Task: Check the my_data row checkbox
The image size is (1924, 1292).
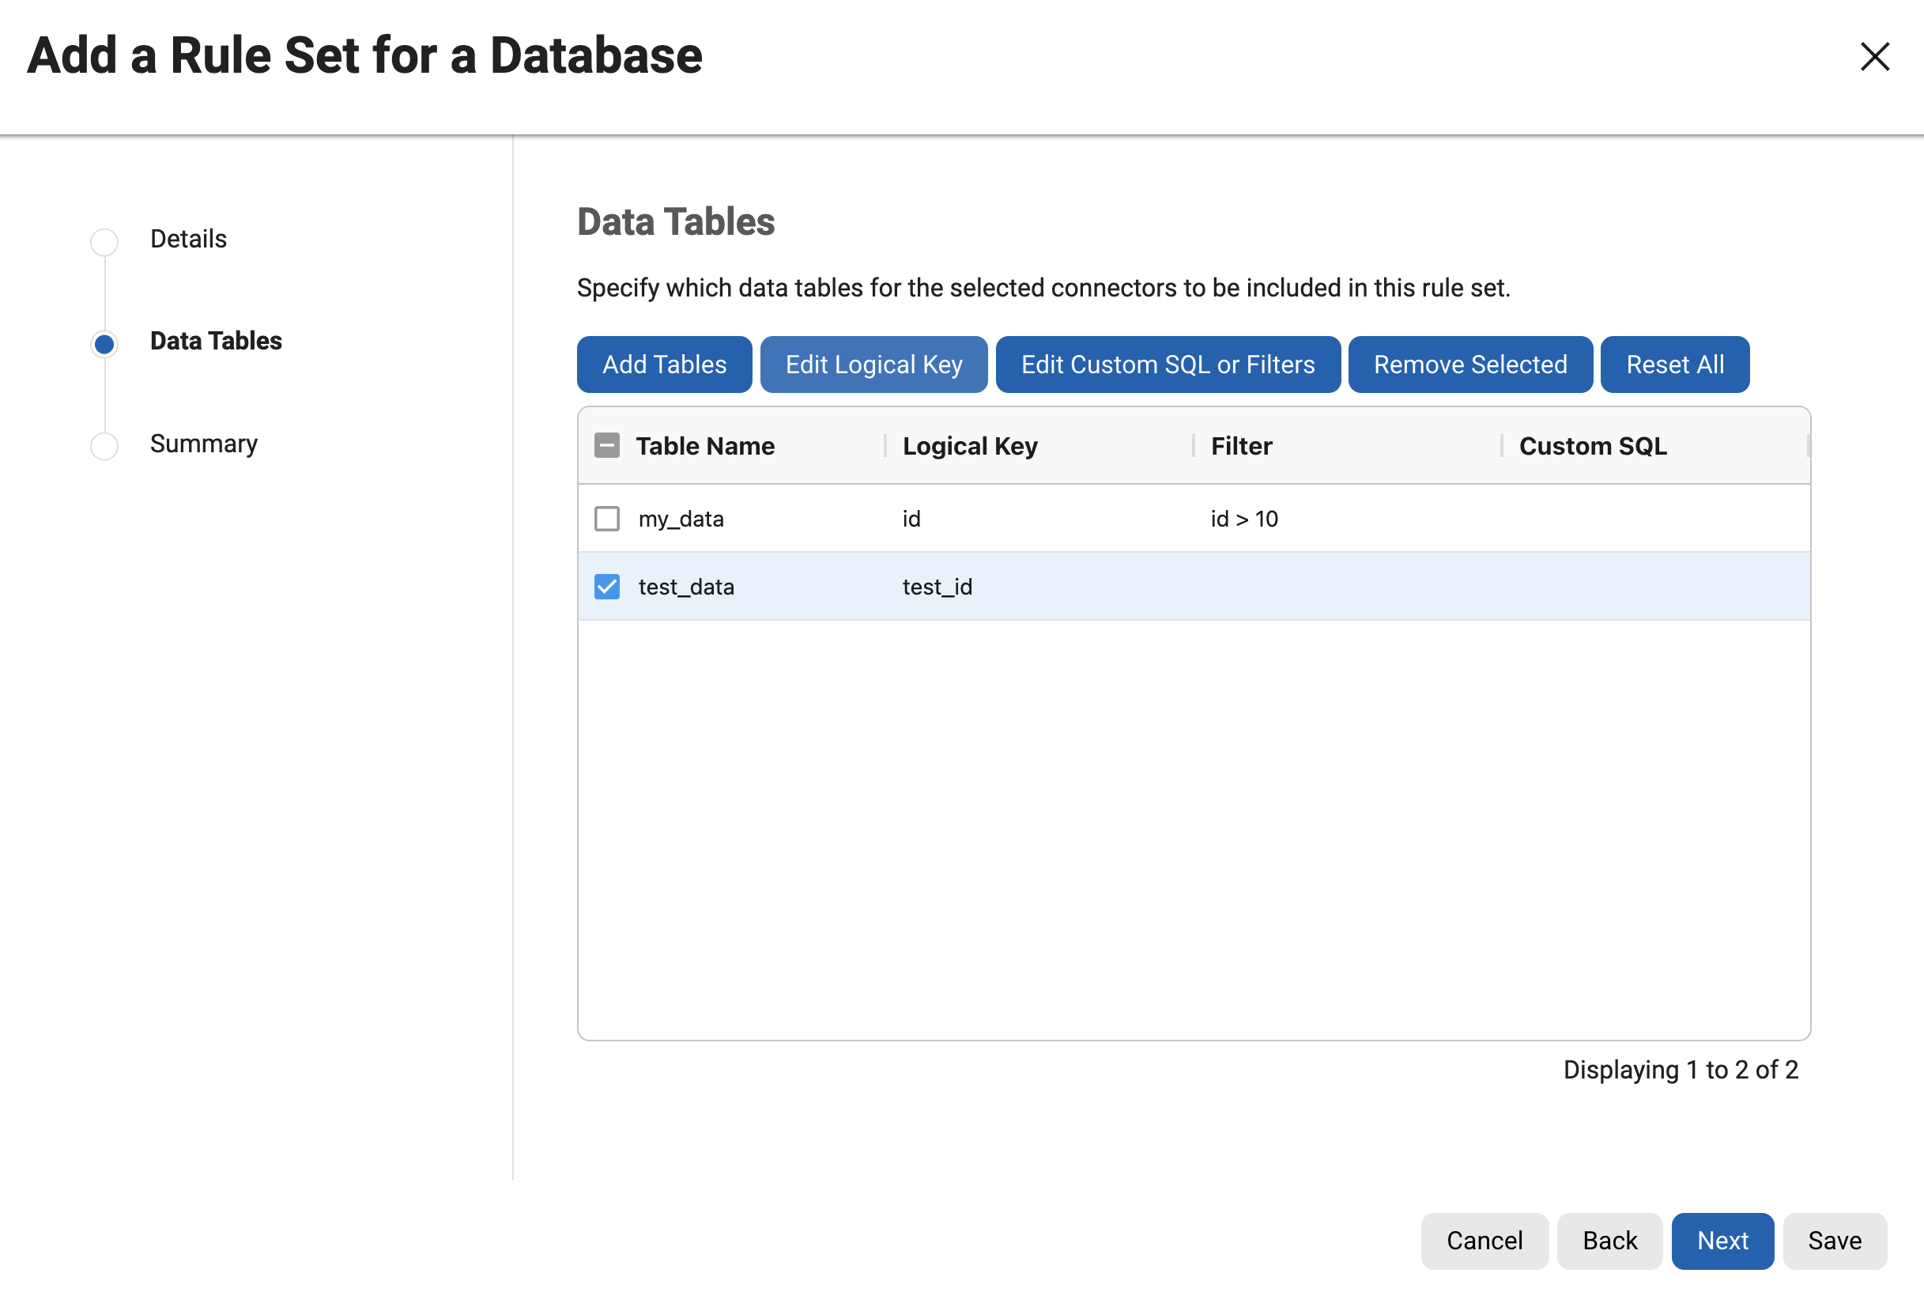Action: [607, 518]
